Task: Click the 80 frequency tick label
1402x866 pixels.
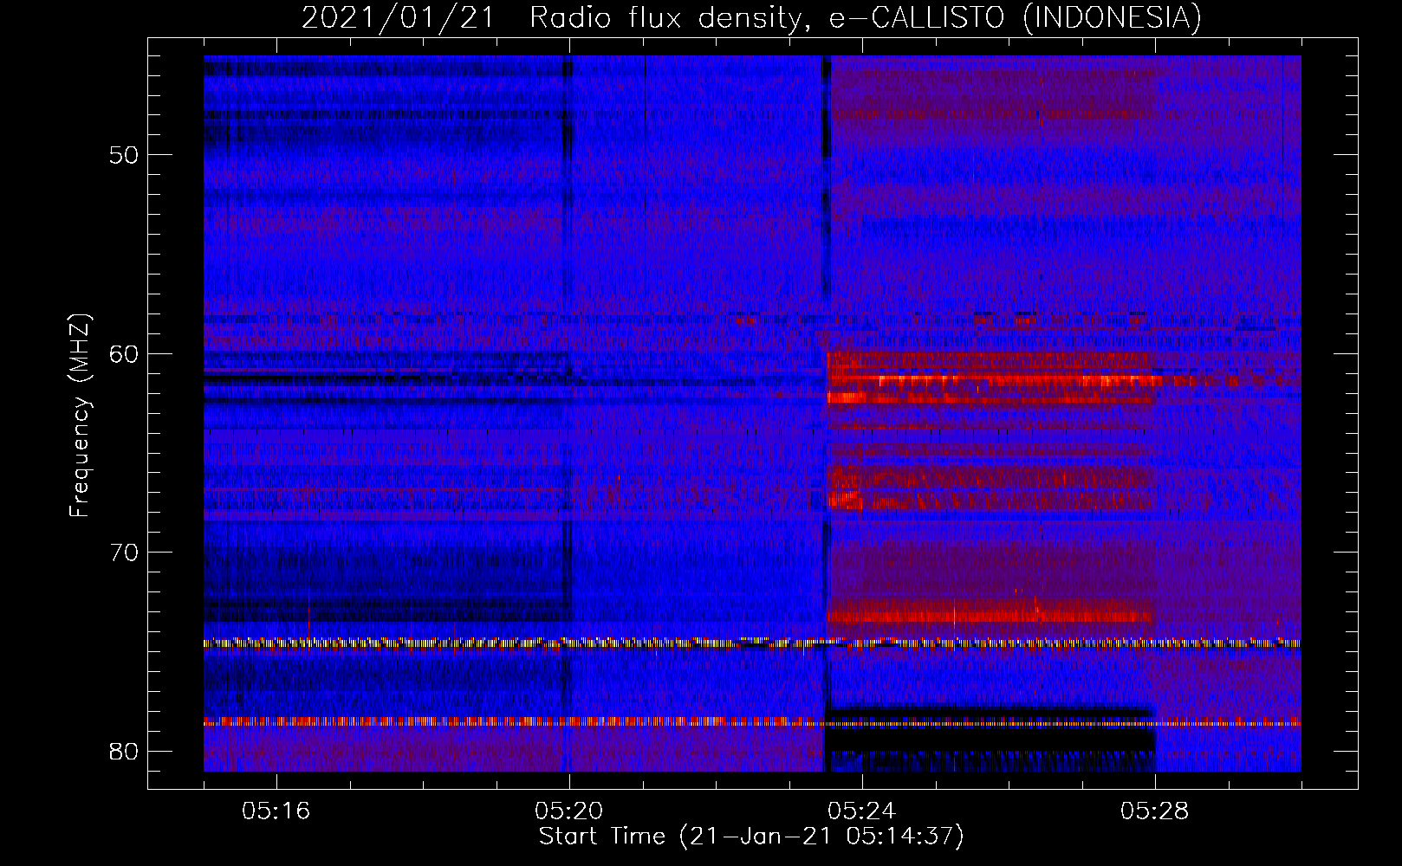Action: [125, 751]
